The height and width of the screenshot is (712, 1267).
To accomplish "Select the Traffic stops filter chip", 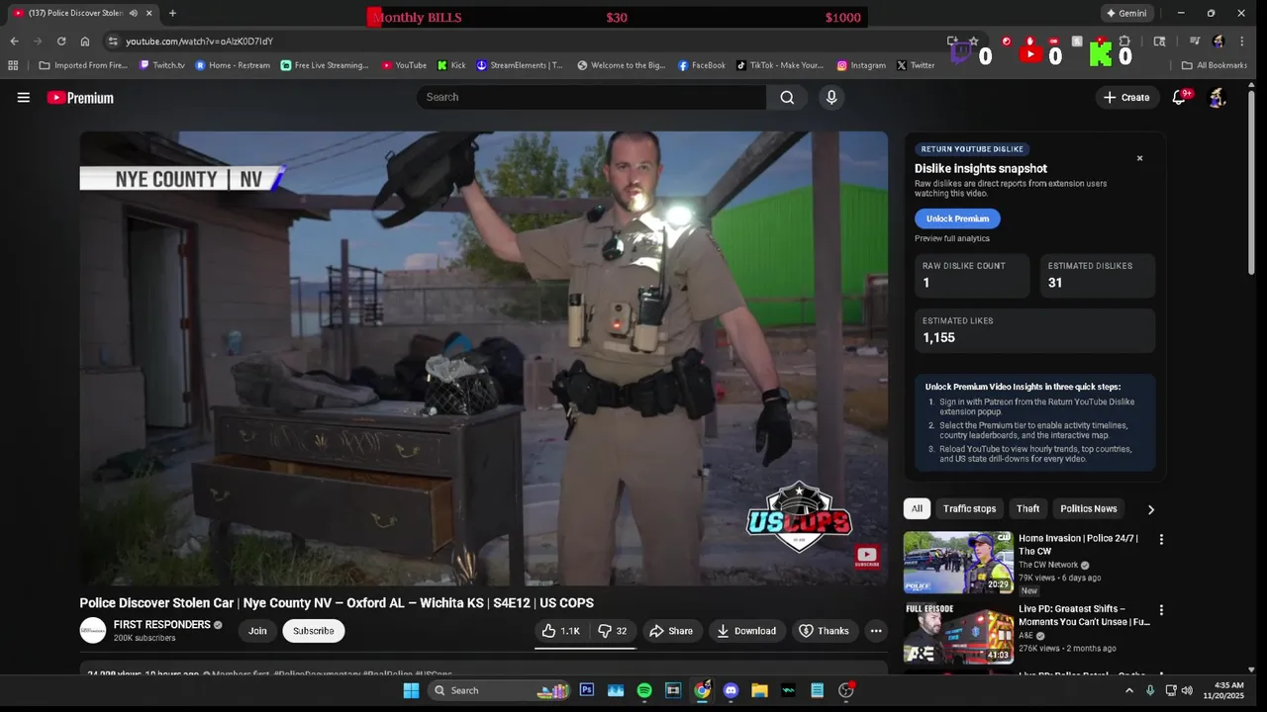I will [969, 509].
